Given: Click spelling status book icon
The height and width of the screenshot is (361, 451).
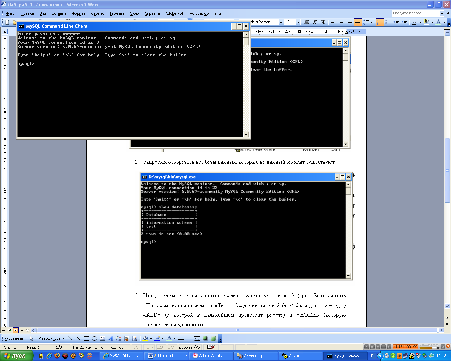Looking at the screenshot, I should [x=211, y=347].
